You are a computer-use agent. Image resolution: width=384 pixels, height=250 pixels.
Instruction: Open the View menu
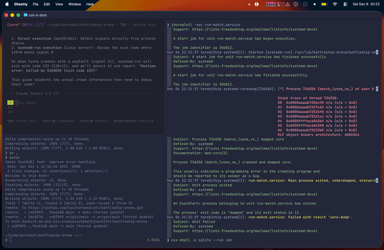tap(59, 4)
